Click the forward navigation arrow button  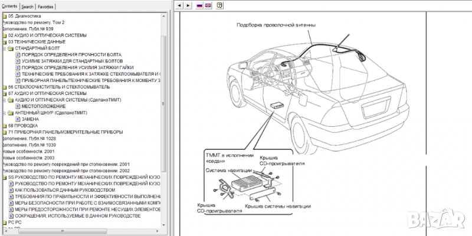tap(188, 5)
